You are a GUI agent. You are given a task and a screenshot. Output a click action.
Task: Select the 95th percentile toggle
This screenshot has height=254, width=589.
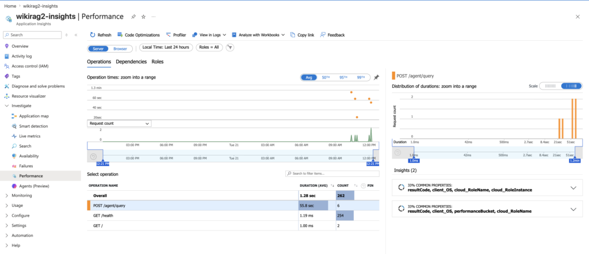click(x=343, y=77)
